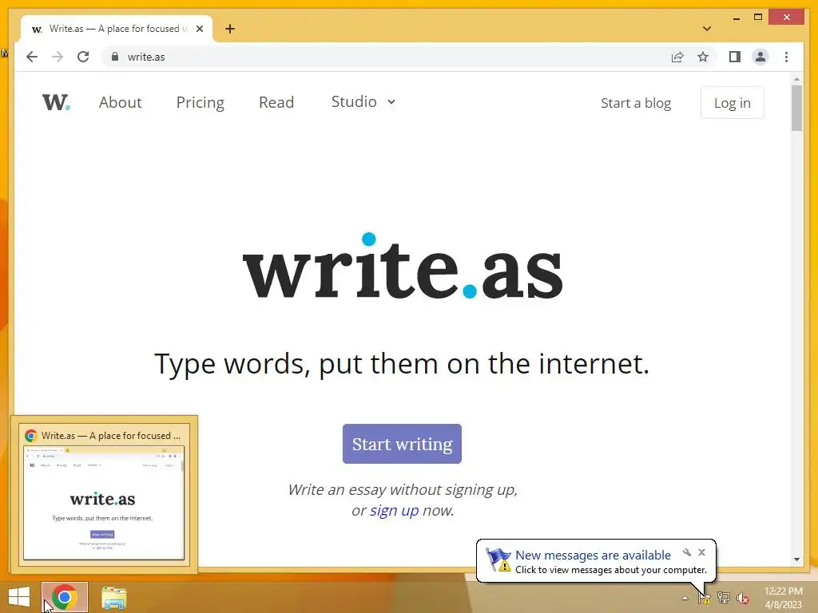
Task: Open the Windows Start button
Action: click(19, 597)
